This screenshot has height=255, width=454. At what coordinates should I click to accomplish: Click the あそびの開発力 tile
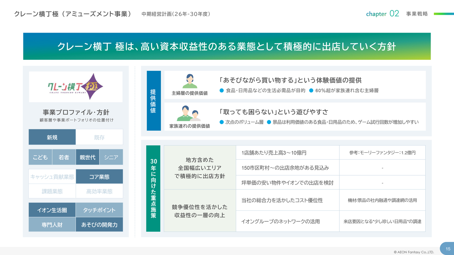[x=99, y=225]
